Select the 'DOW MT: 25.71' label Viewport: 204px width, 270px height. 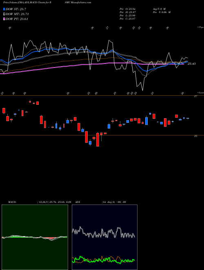(x=17, y=14)
